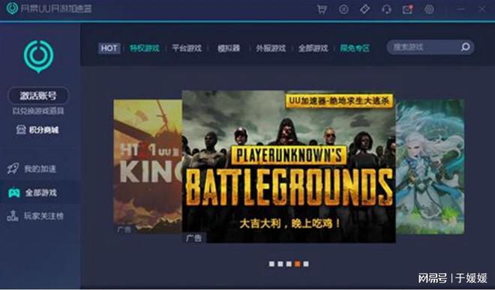Click the UU加速器-绝地求生大逃杀 banner label
This screenshot has height=290, width=495.
(339, 100)
